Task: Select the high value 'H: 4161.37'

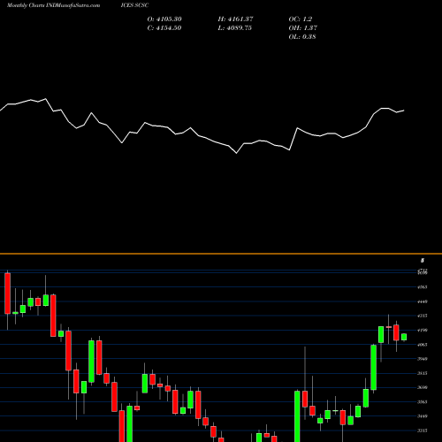Action: click(235, 19)
